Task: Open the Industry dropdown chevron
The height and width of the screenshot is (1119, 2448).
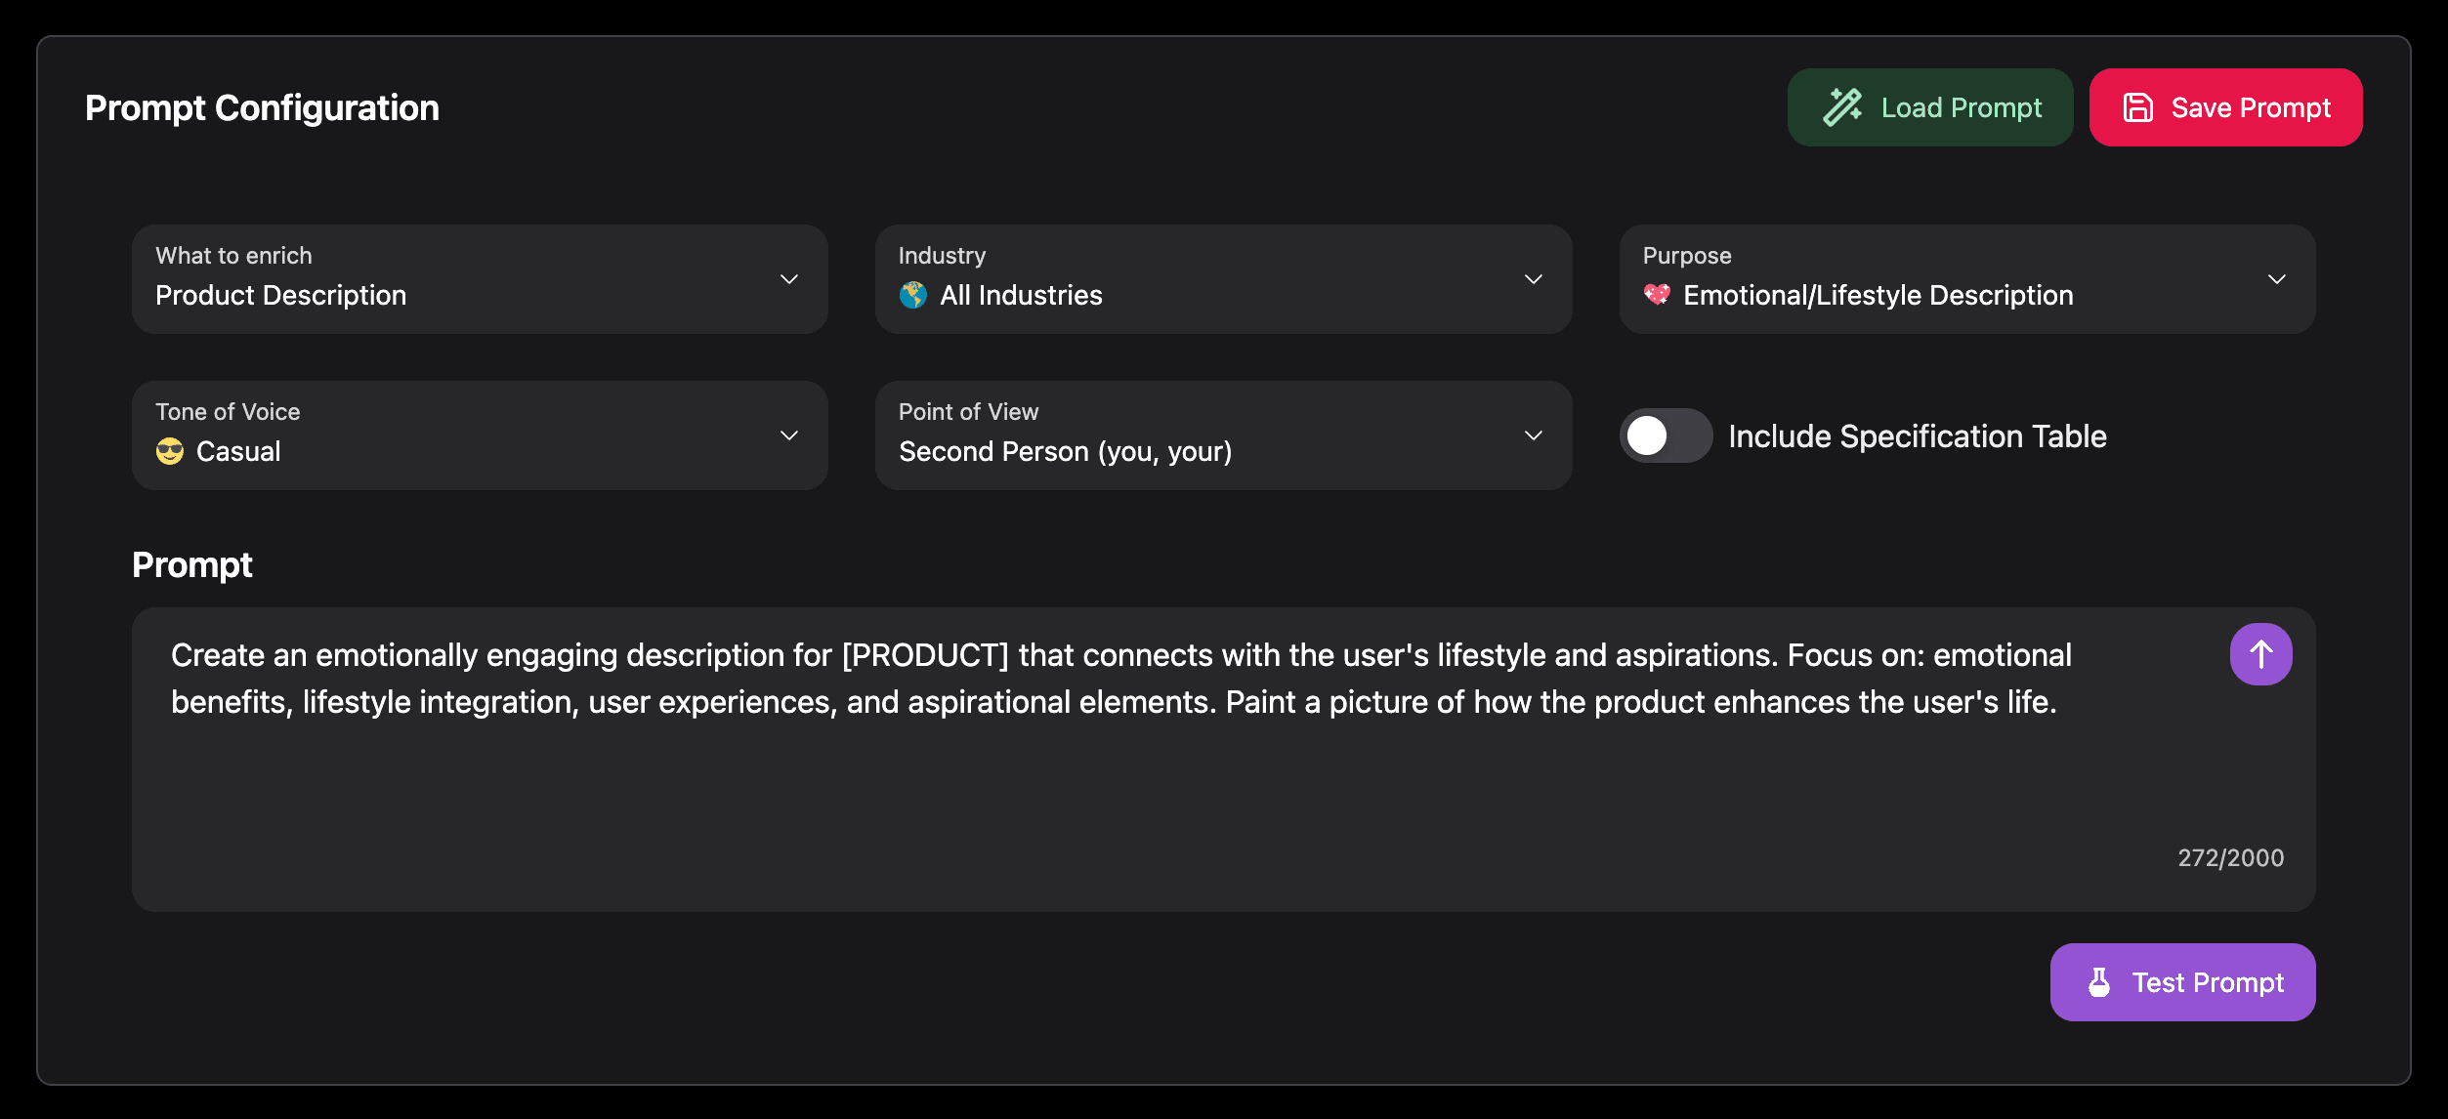Action: click(x=1534, y=279)
